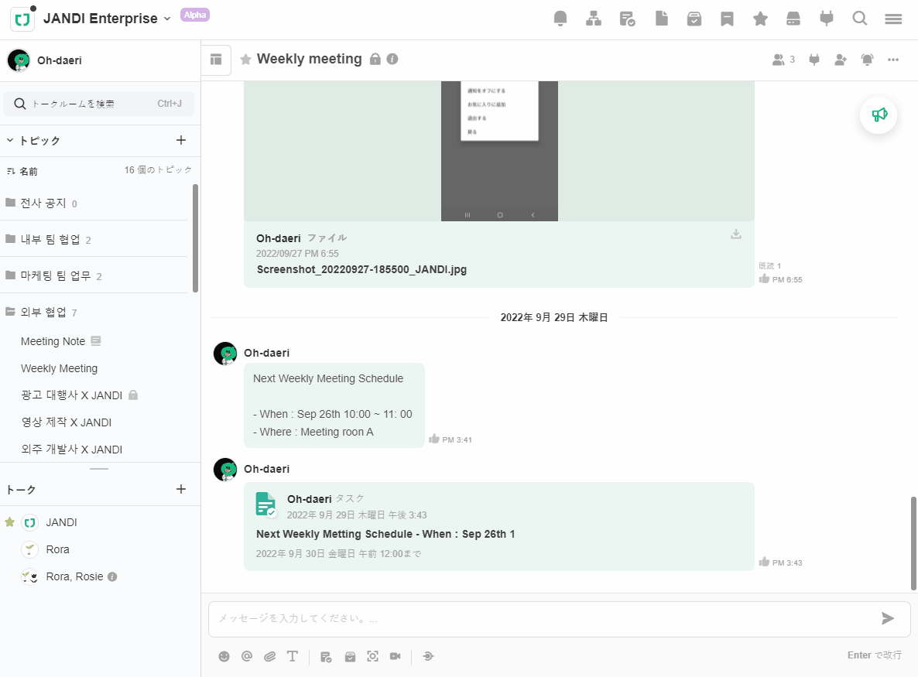Collapse the トピック section
The image size is (918, 677).
tap(10, 141)
